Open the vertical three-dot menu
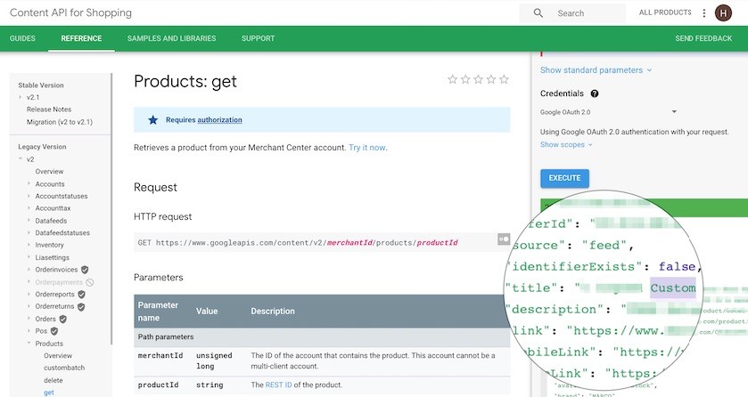The width and height of the screenshot is (748, 397). pyautogui.click(x=704, y=12)
